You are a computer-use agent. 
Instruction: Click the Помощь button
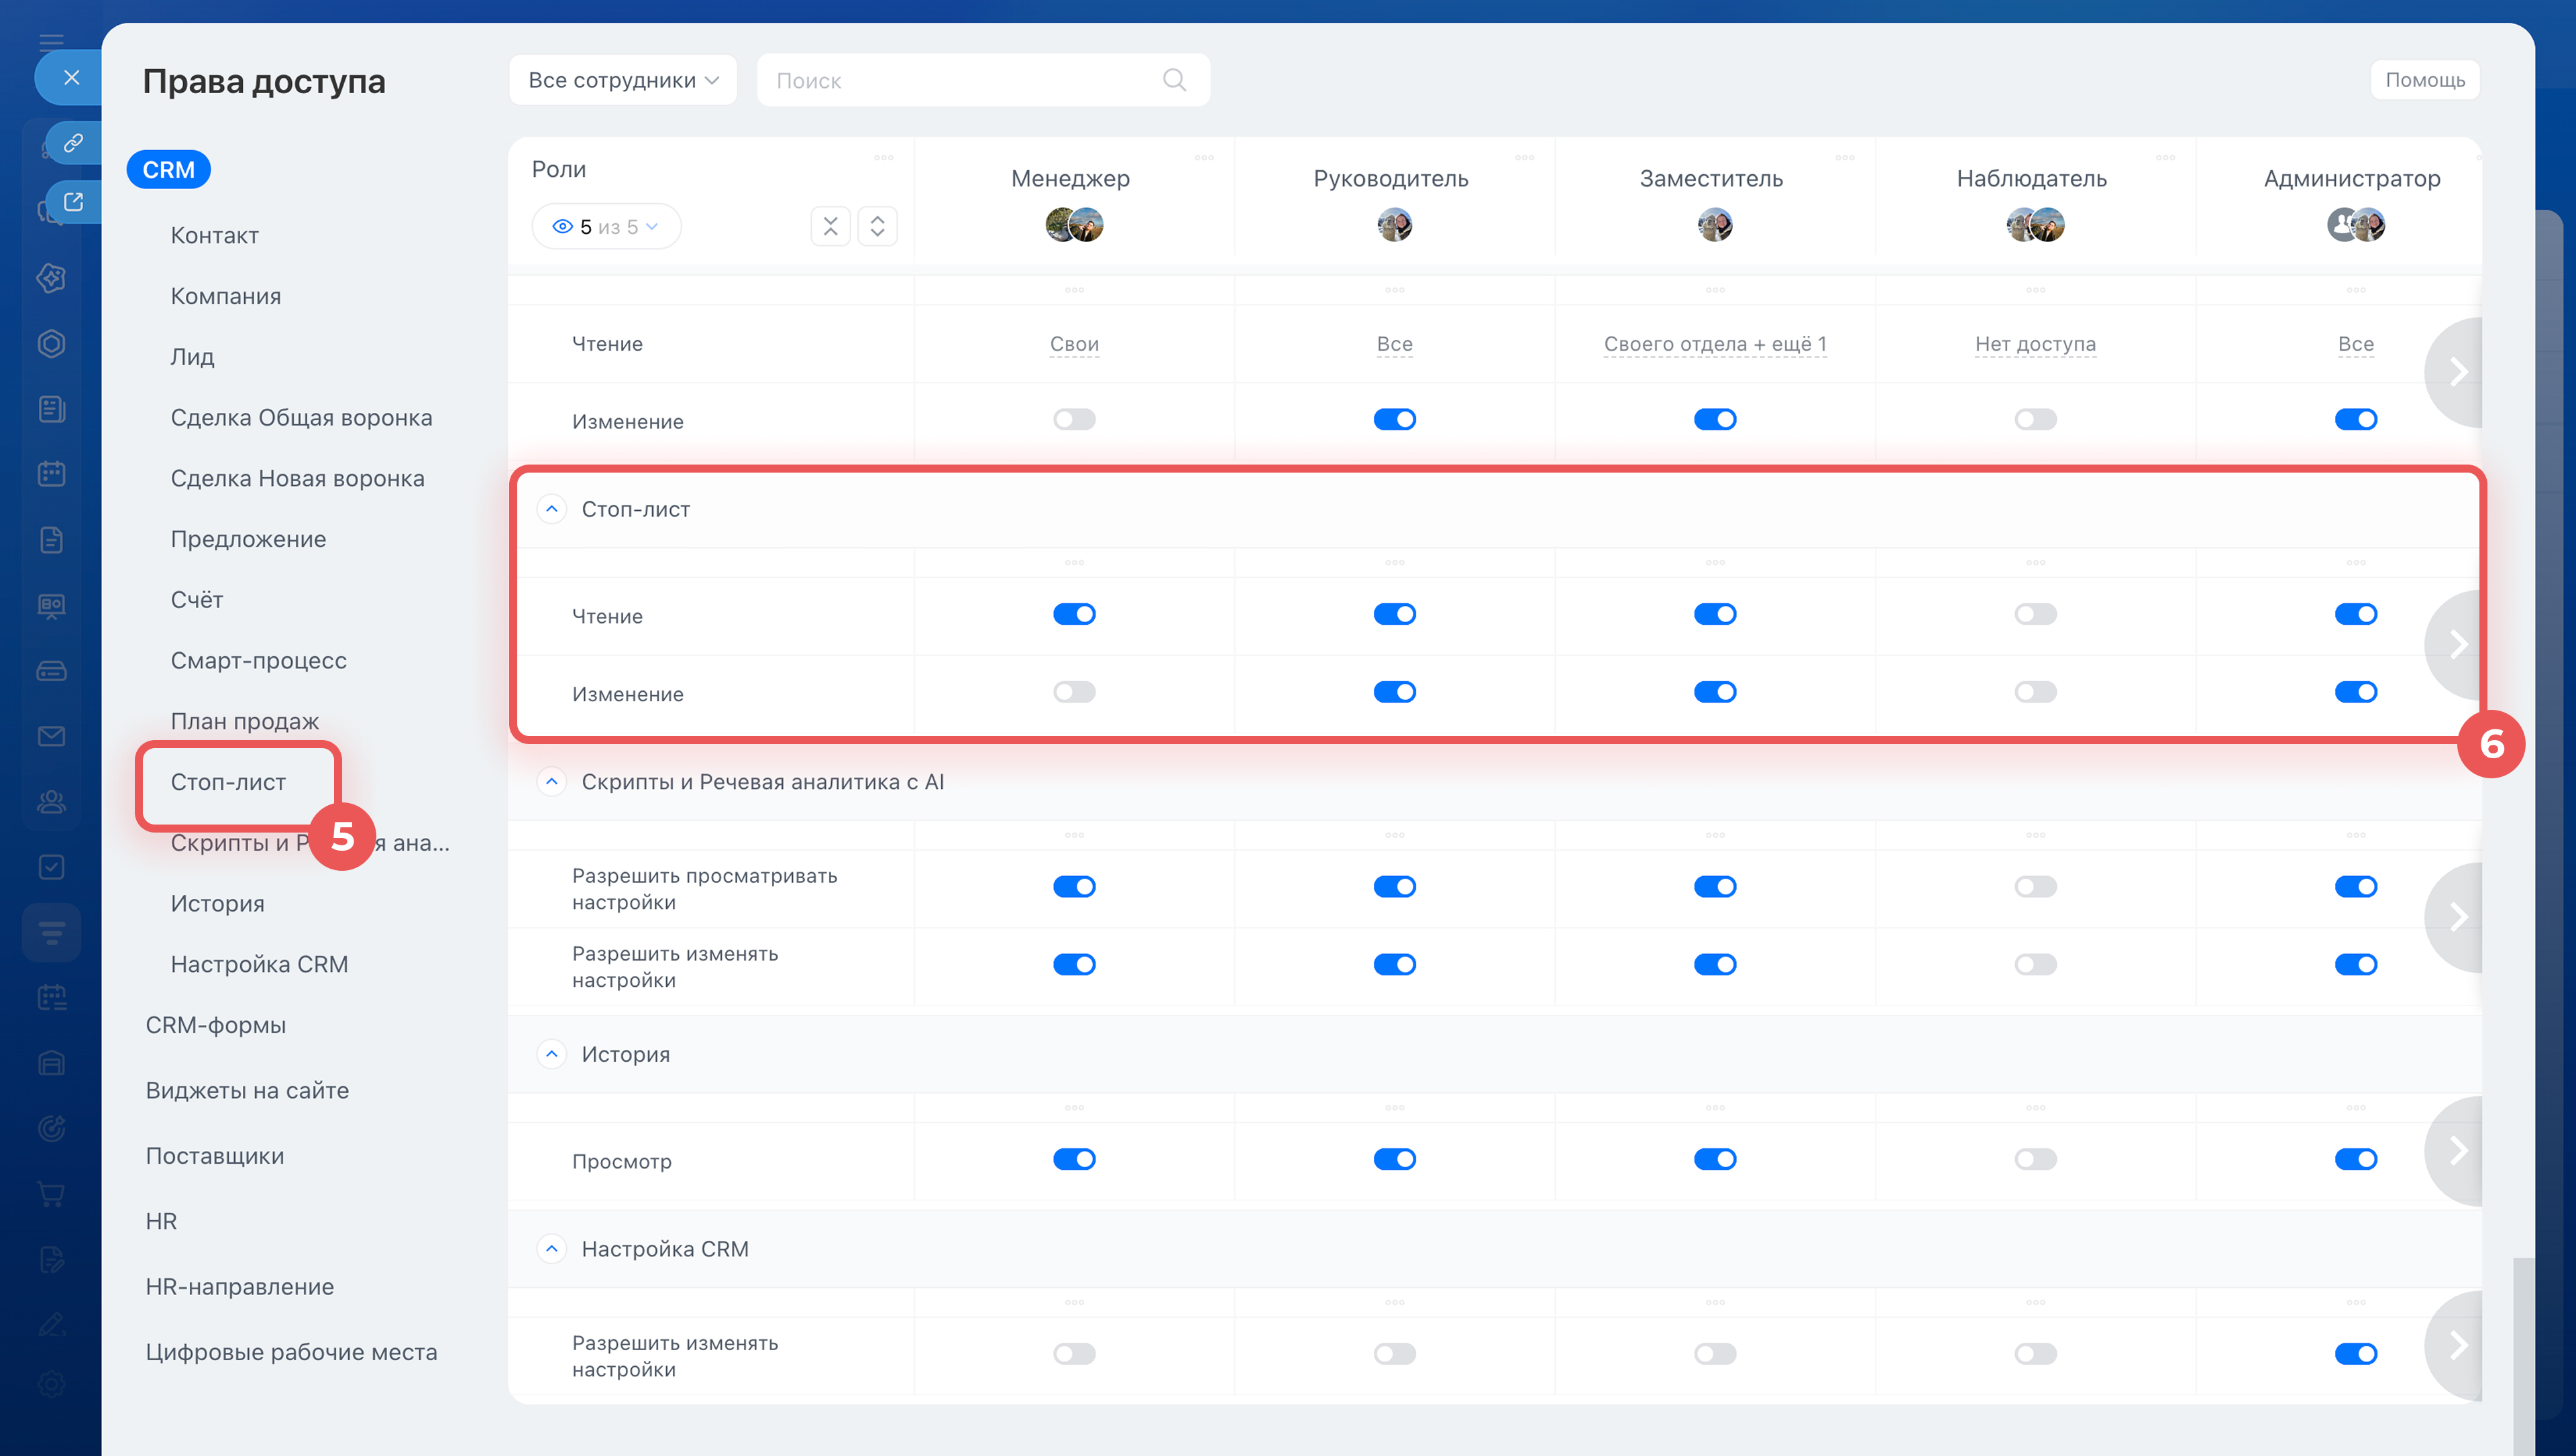(x=2424, y=80)
